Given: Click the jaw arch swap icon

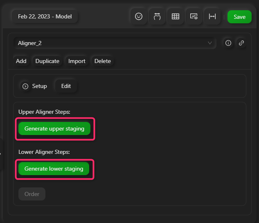Looking at the screenshot, I should (x=157, y=16).
